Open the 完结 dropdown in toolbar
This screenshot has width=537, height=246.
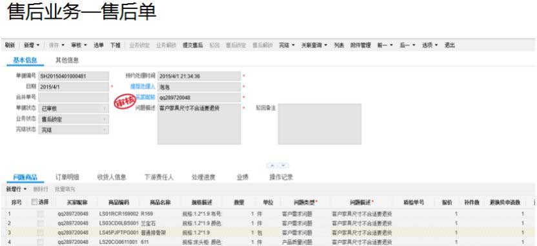pyautogui.click(x=287, y=45)
